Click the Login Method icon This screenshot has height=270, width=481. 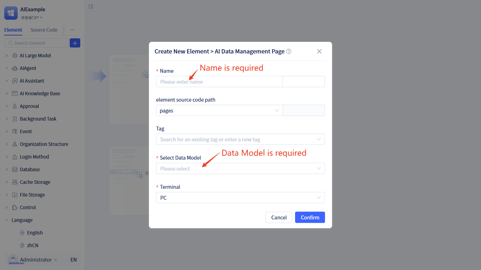(15, 157)
